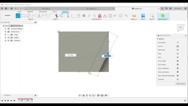Select the Mirror tool in Create group
Viewport: 188px width, 106px height.
point(39,16)
